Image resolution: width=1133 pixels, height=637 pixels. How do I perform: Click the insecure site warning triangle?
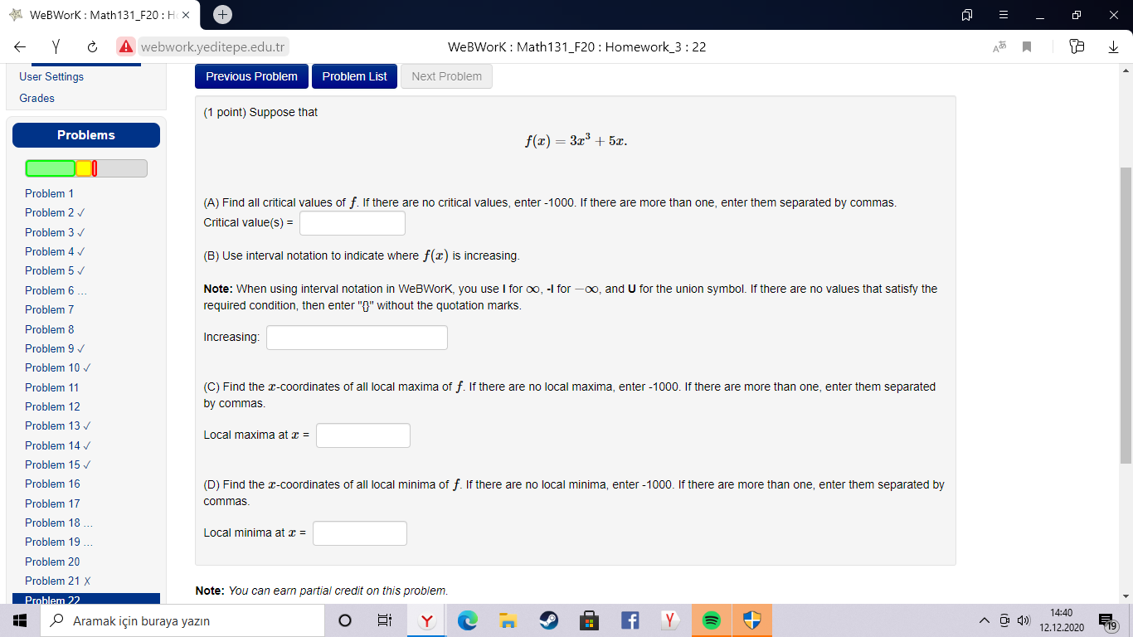point(126,46)
